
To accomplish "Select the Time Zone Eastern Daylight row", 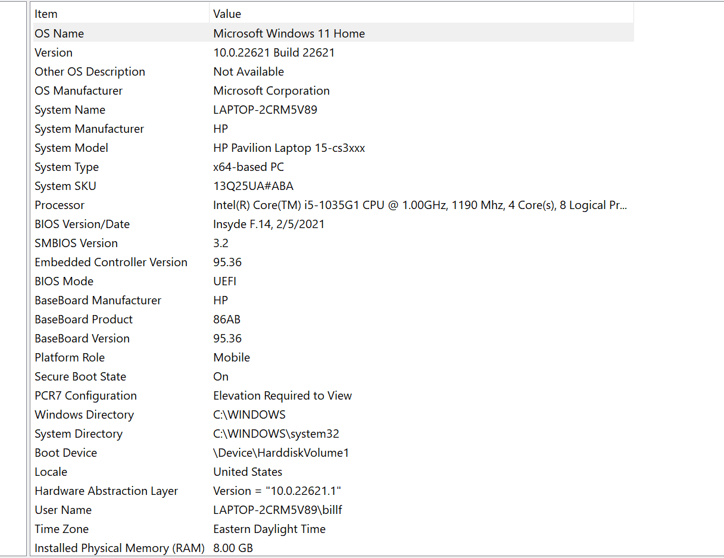I will point(179,528).
